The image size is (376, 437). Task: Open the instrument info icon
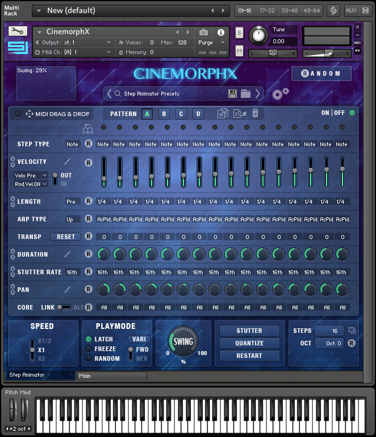pos(221,32)
